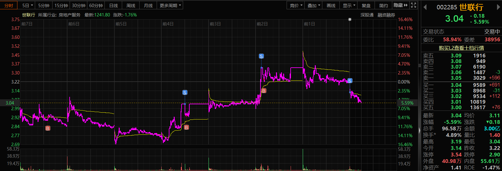The height and width of the screenshot is (171, 502).
Task: Click the 内盘 55.61万 value
Action: (x=490, y=161)
